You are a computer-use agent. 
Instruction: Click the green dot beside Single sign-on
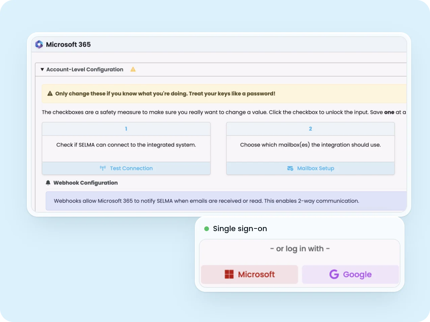pos(207,229)
